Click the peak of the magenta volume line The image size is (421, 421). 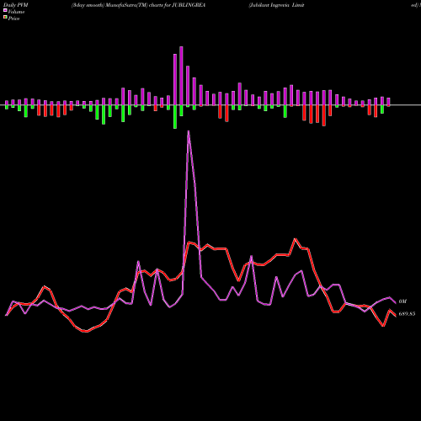[x=189, y=131]
